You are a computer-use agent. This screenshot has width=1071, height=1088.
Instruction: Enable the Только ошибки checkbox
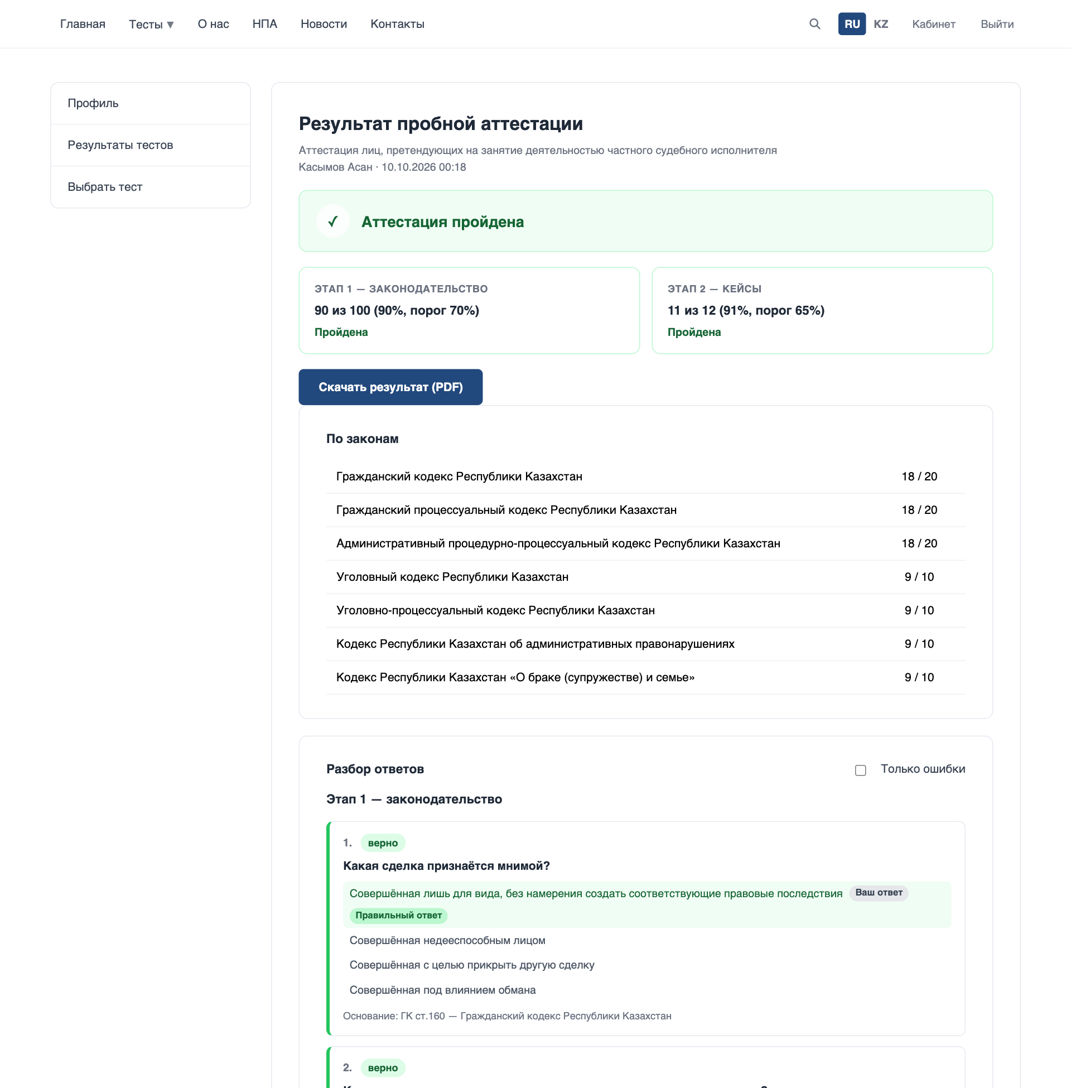point(860,770)
